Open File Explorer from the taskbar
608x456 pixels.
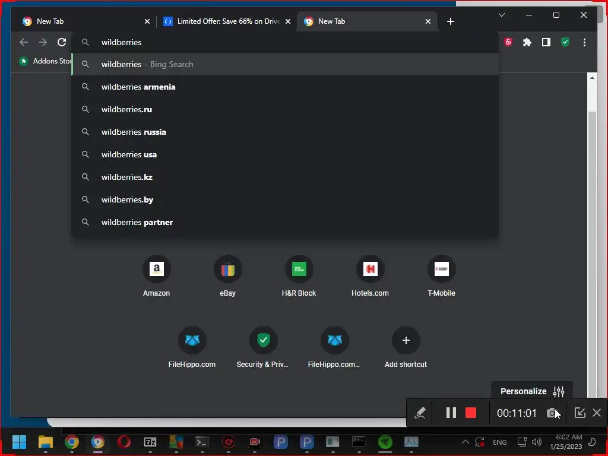[45, 442]
